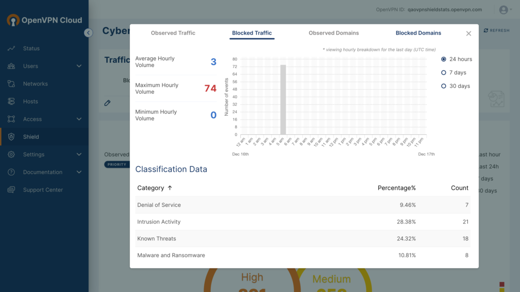This screenshot has height=292, width=520.
Task: Switch to the Observed Traffic tab
Action: click(173, 33)
